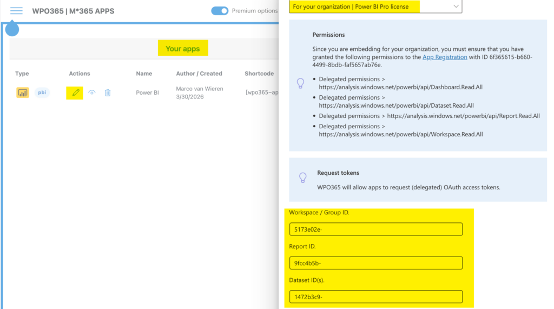Delete the Power BI app with trash icon
The width and height of the screenshot is (554, 309).
click(x=108, y=93)
